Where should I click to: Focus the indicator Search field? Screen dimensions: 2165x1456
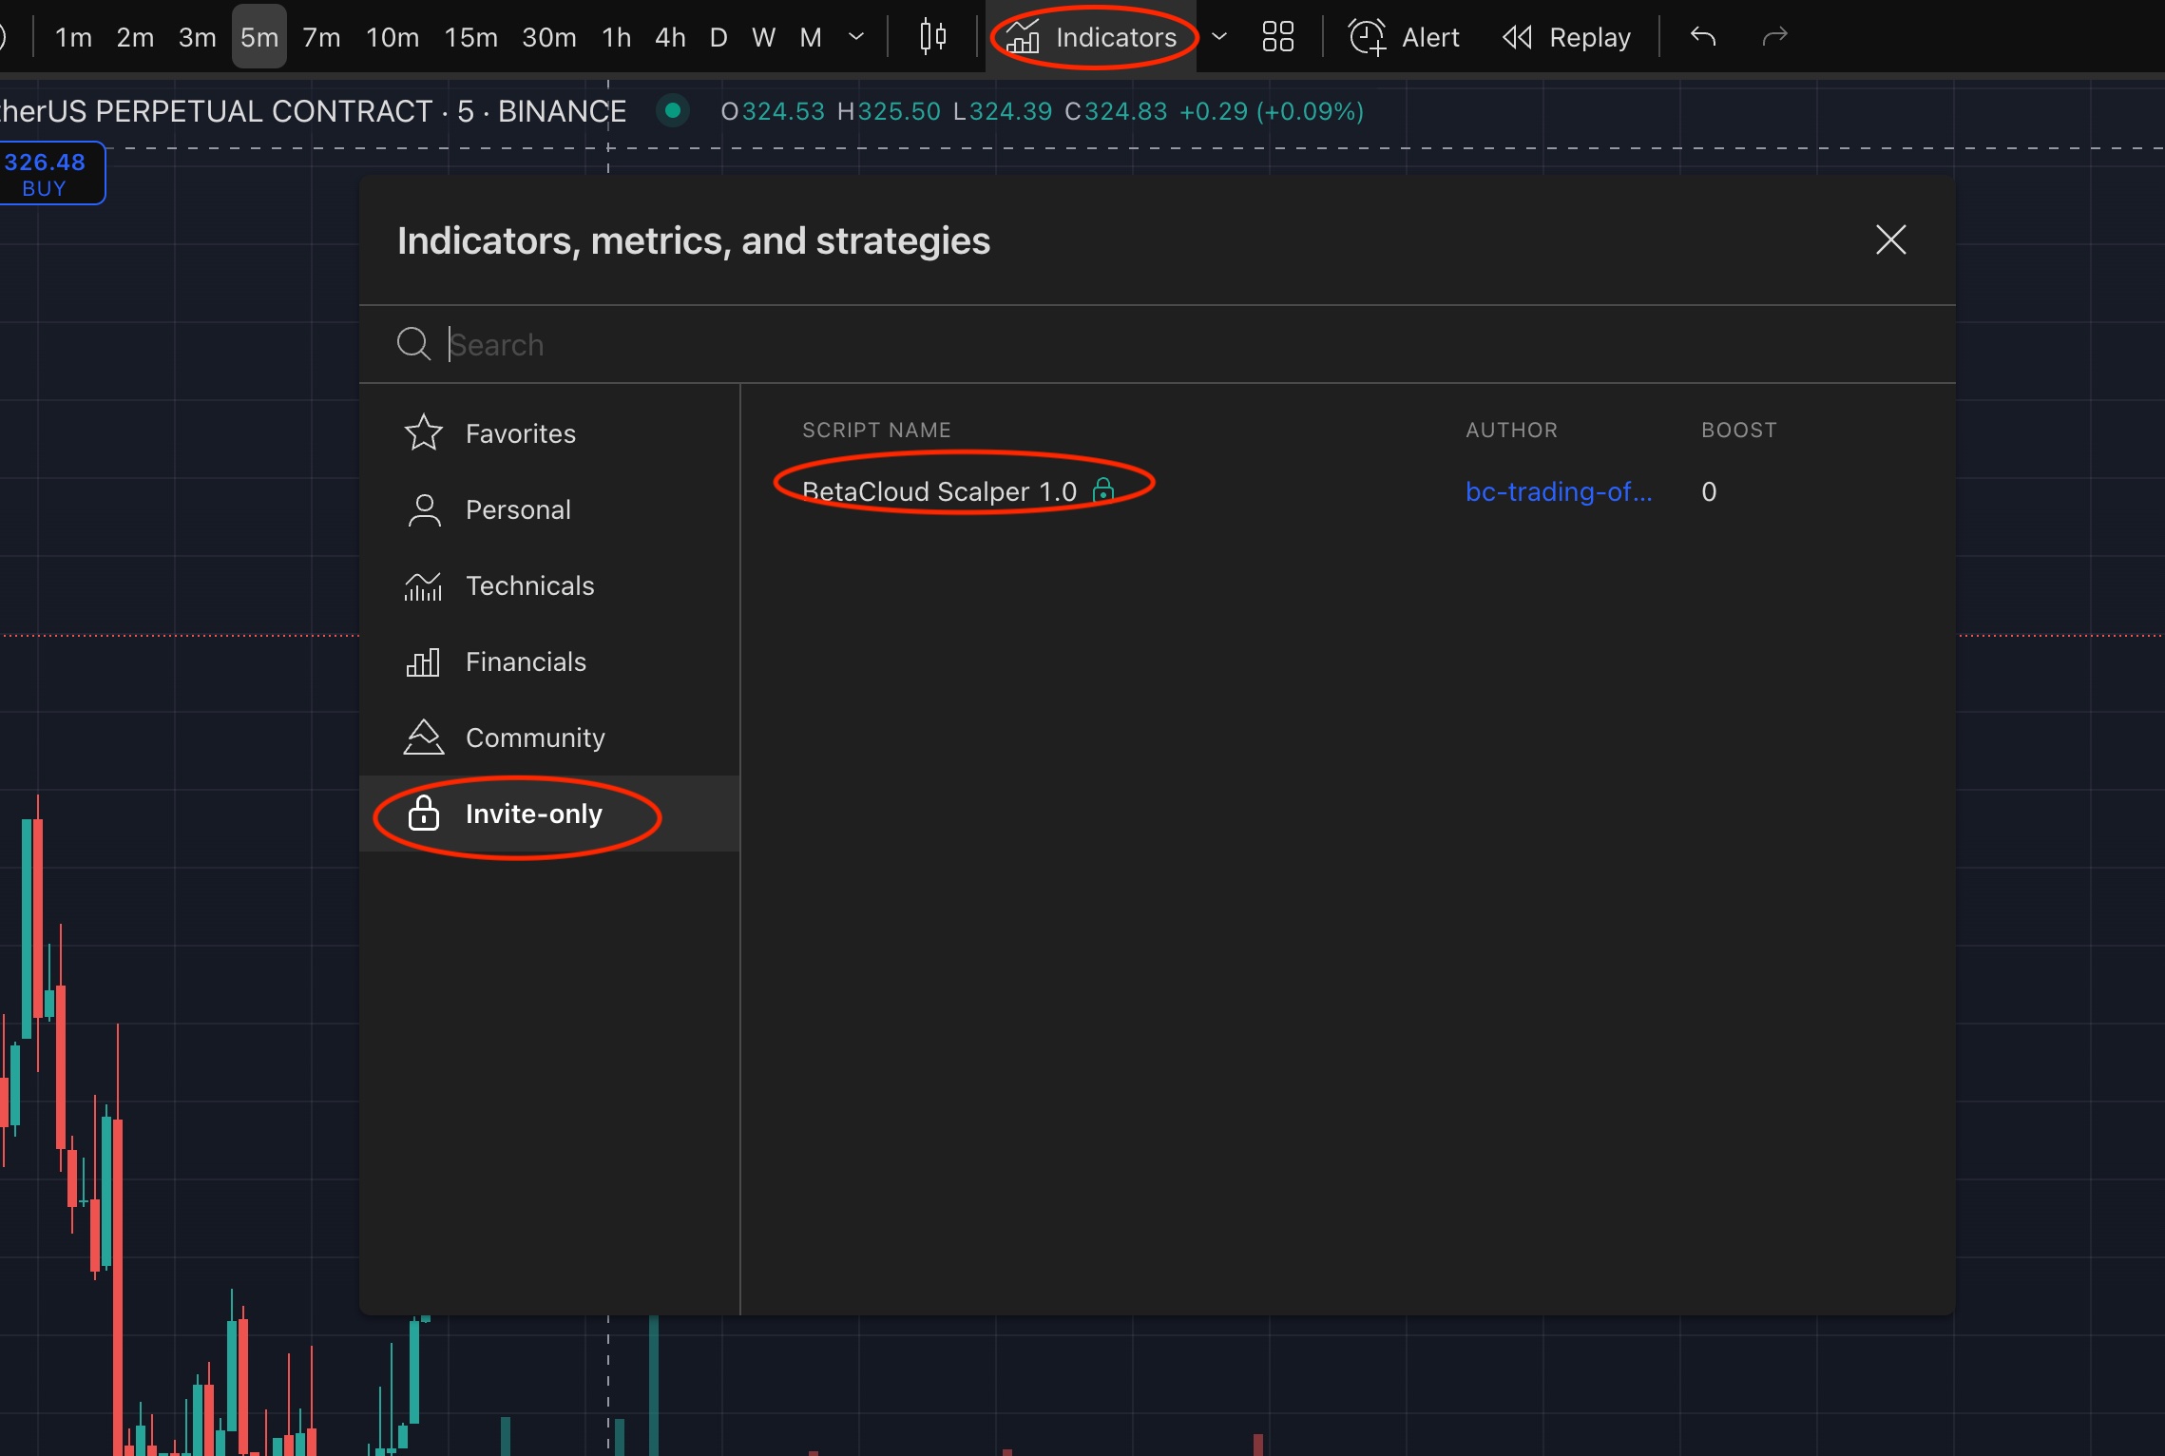(1157, 344)
